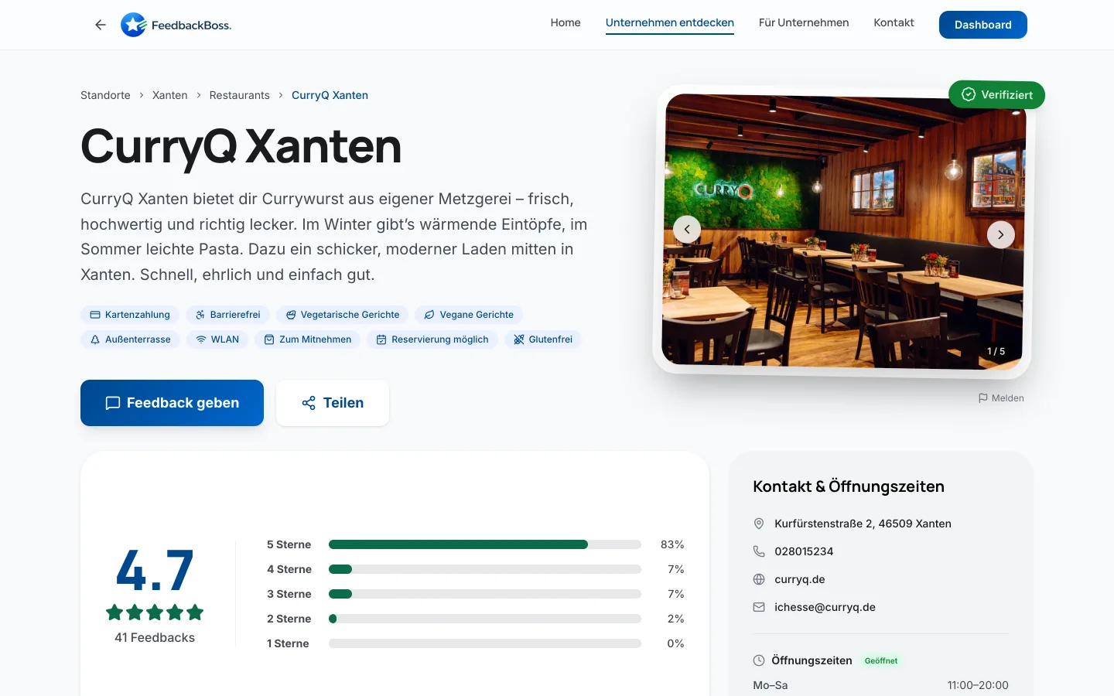Click the Außenterrasse tag

pos(130,339)
